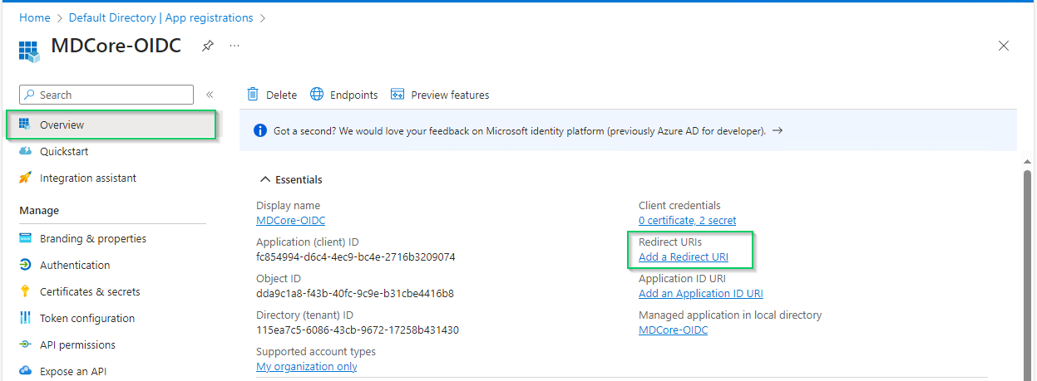1037x381 pixels.
Task: Open Integration assistant rocket icon
Action: [25, 178]
